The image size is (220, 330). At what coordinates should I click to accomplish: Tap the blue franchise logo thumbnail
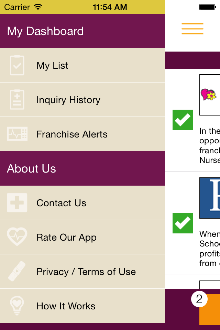tap(210, 198)
